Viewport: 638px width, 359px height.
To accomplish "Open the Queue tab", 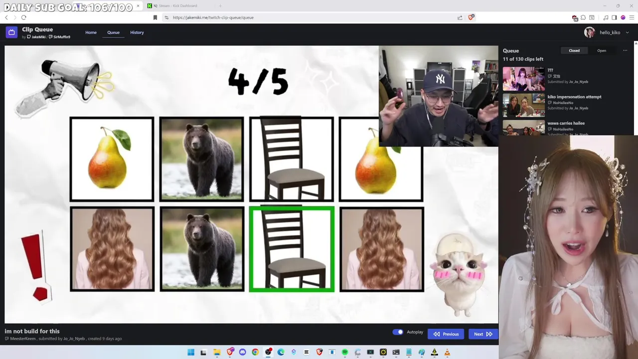I will coord(113,32).
